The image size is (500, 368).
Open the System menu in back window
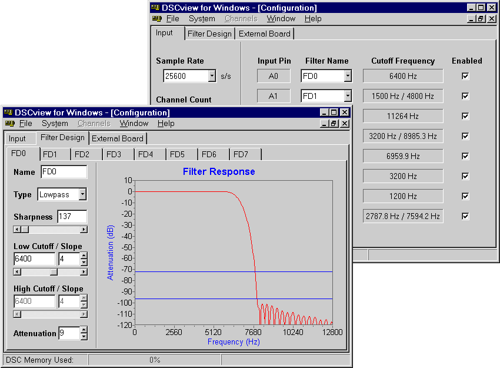(x=202, y=19)
